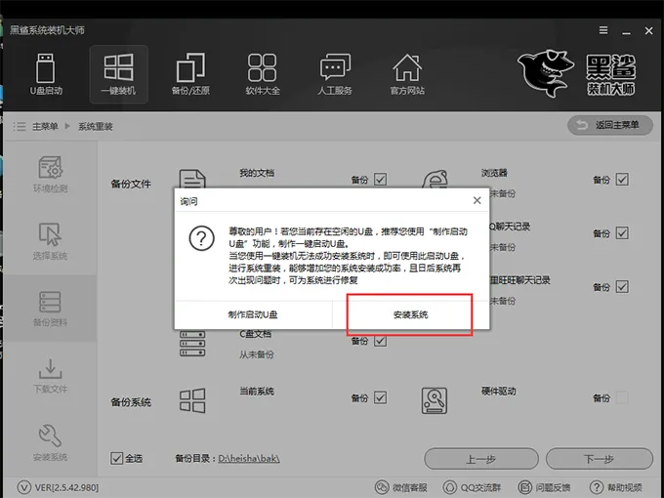The image size is (664, 498).
Task: Open the U盘启动 tool
Action: (x=46, y=74)
